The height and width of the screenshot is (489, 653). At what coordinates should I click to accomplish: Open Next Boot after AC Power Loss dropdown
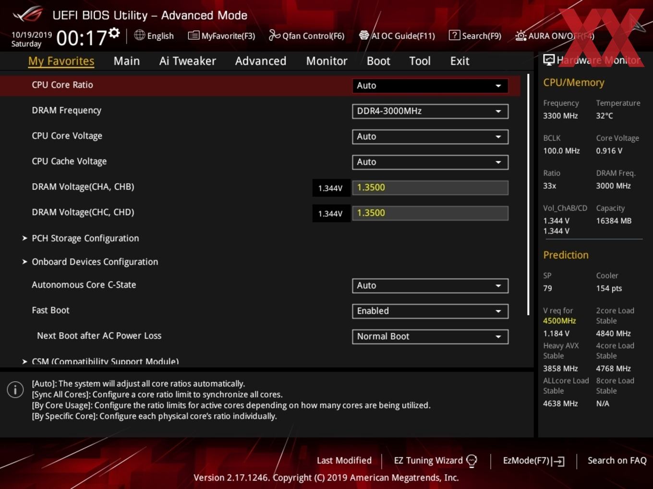click(430, 337)
